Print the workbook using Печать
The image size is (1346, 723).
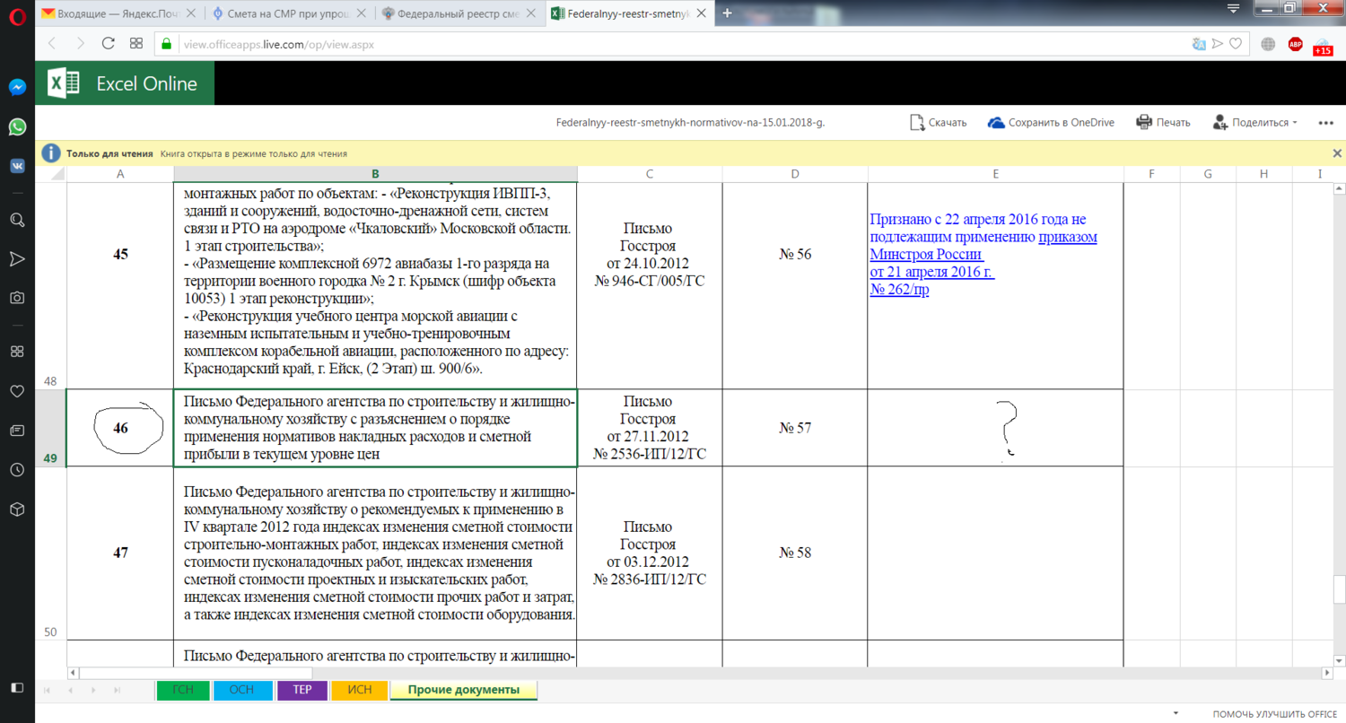click(1163, 123)
